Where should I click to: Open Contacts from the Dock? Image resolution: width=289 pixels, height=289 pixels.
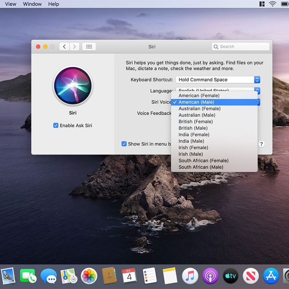click(109, 276)
